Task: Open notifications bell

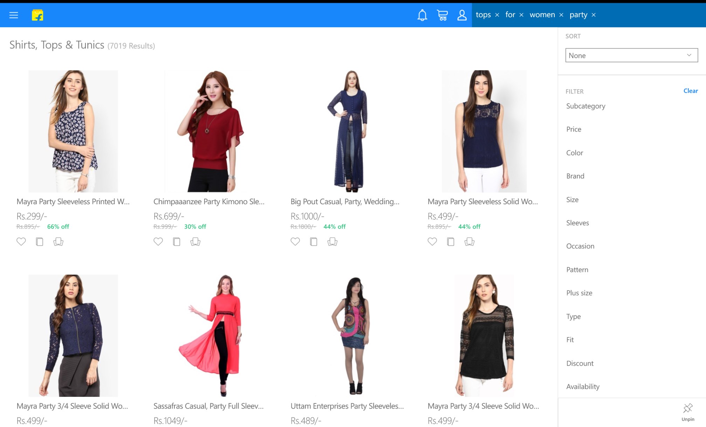Action: click(x=422, y=15)
